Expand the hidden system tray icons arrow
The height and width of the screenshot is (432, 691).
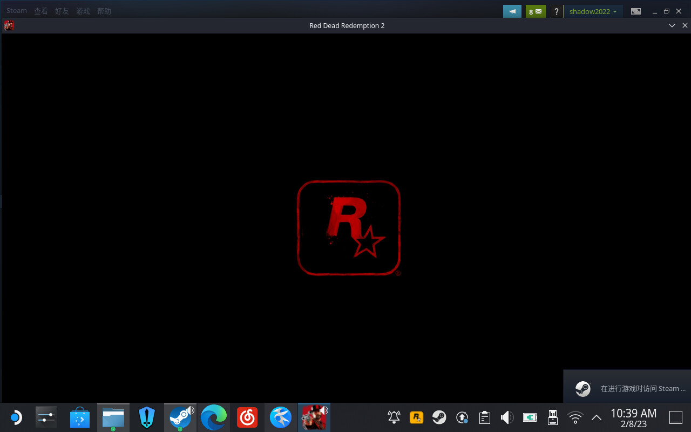[x=597, y=417]
